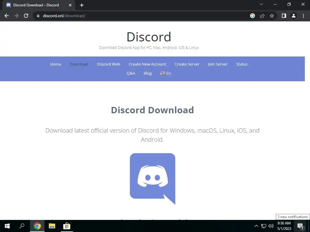Click the Discord site title heading
The image size is (310, 232).
tap(149, 37)
